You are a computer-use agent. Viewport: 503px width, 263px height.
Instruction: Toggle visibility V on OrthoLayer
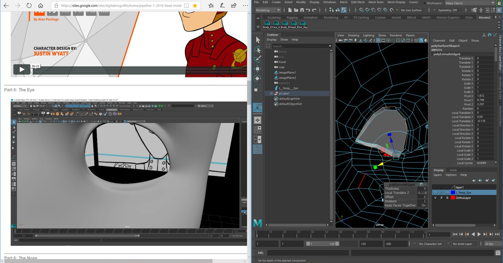pyautogui.click(x=435, y=198)
